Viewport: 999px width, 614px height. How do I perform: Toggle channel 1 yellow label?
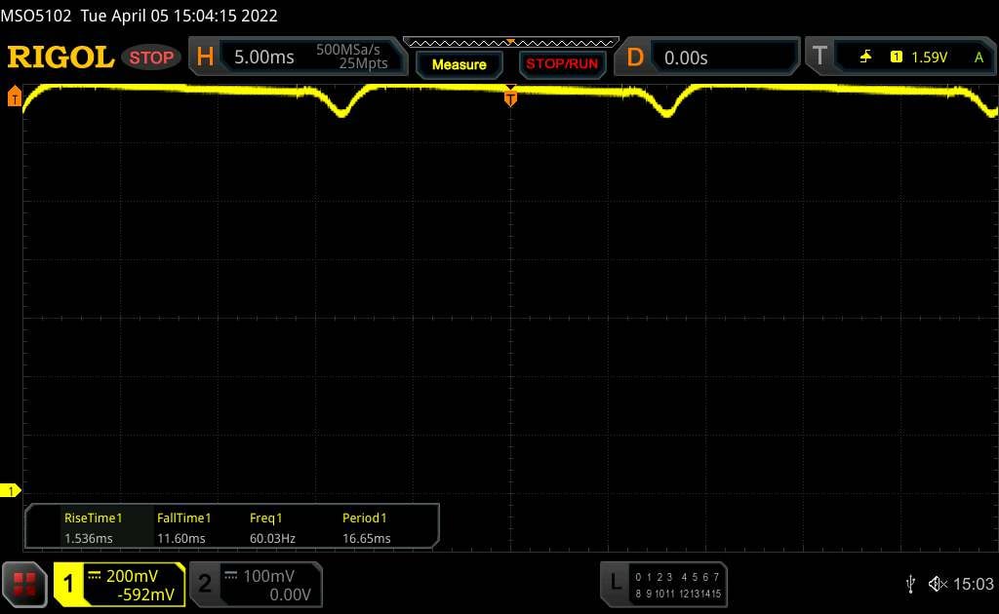(x=68, y=584)
